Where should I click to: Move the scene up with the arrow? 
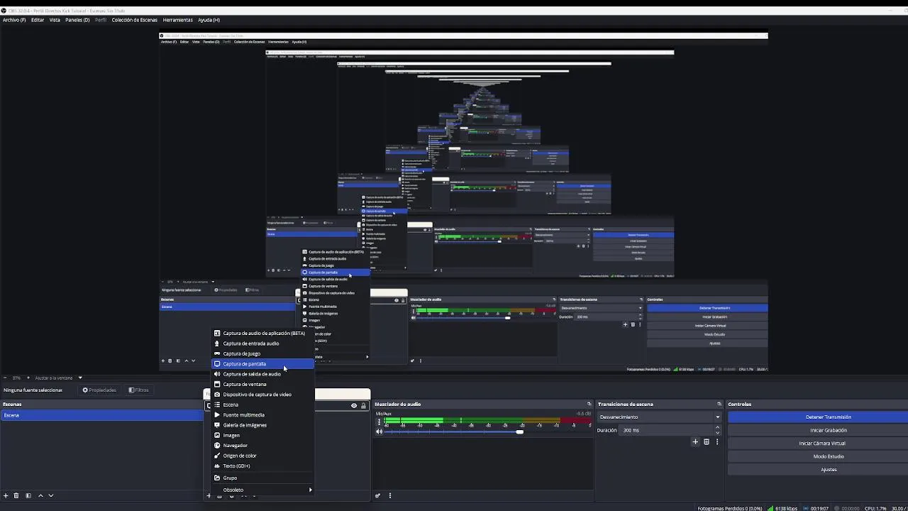[40, 495]
